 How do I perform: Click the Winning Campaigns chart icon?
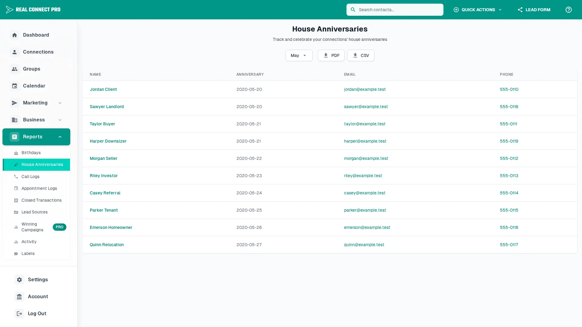pos(16,227)
